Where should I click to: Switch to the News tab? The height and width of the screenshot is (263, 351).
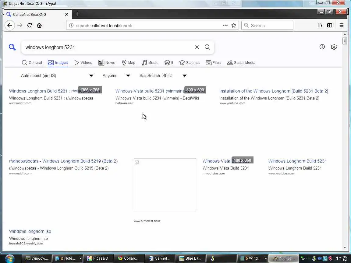click(107, 63)
